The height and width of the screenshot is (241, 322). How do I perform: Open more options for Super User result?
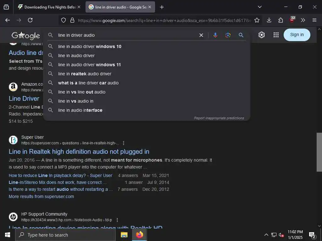[123, 143]
